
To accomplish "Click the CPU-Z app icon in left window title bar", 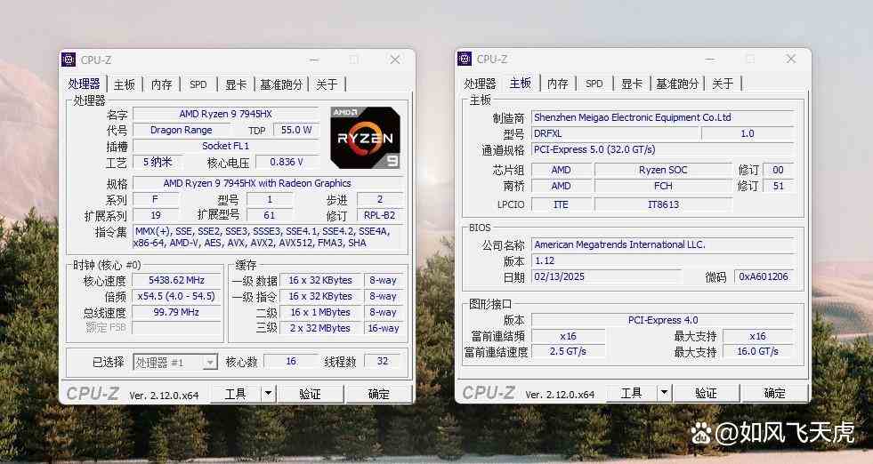I will point(69,60).
